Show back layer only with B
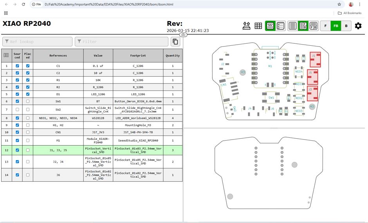Image resolution: width=368 pixels, height=223 pixels. tap(346, 26)
